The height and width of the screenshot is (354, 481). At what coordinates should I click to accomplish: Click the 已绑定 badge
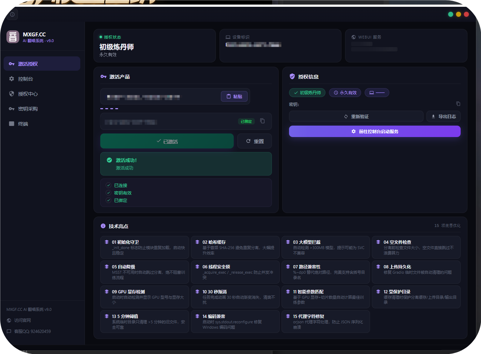pyautogui.click(x=246, y=121)
